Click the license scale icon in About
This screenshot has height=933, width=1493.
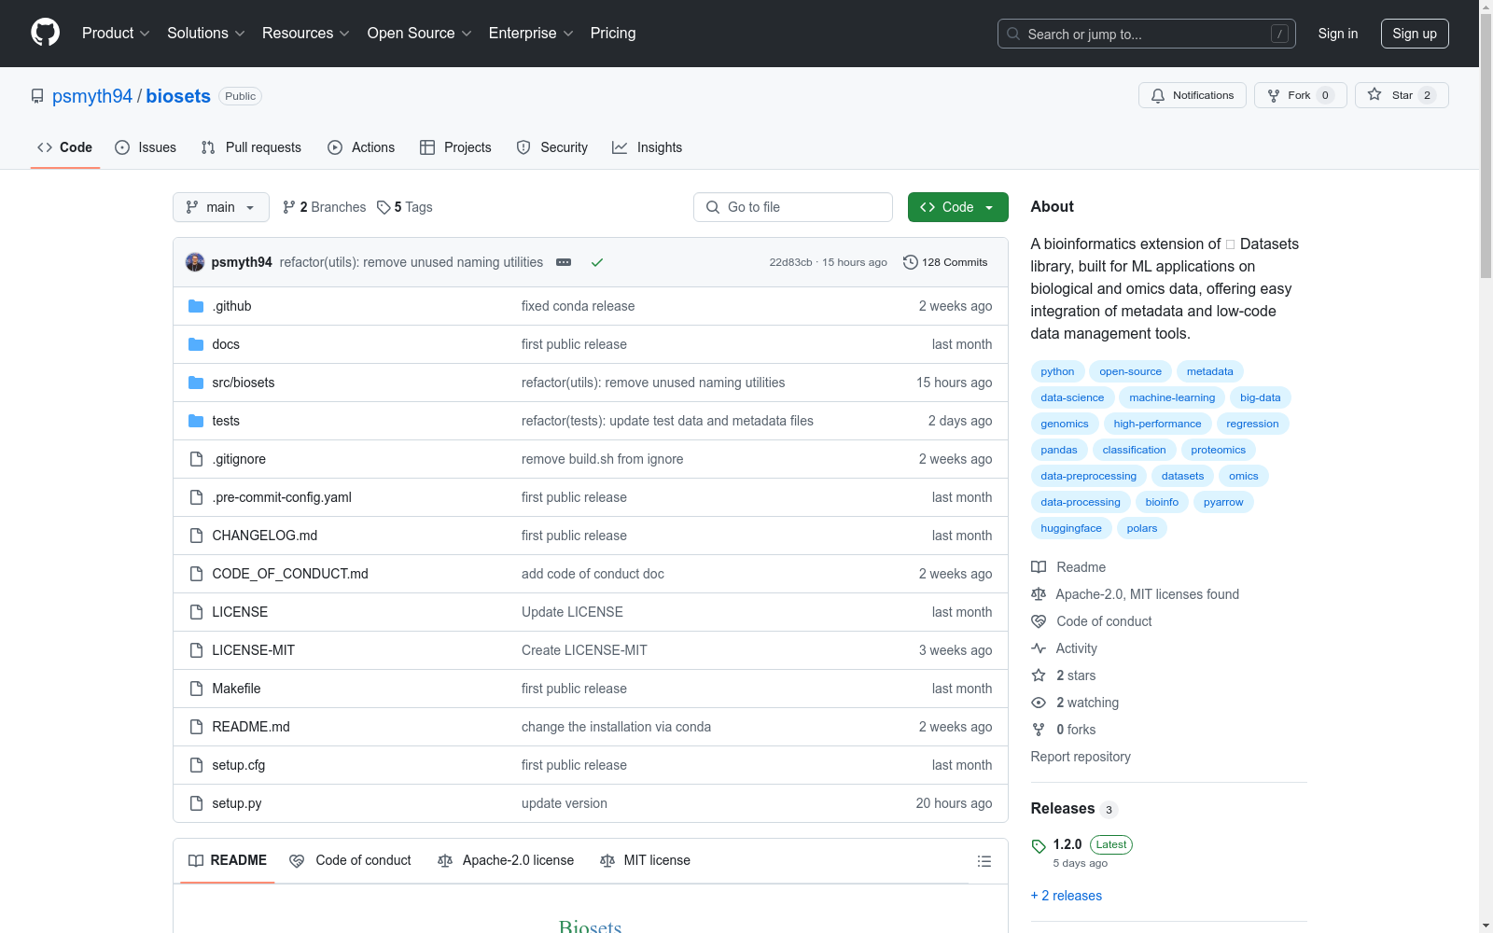coord(1039,594)
